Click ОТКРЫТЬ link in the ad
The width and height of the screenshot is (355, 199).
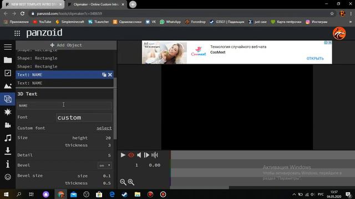tap(315, 59)
